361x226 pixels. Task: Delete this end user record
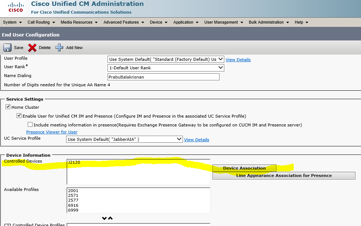(39, 48)
